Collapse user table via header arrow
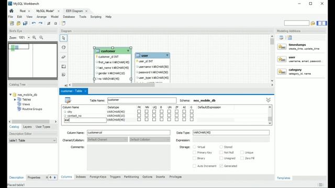This screenshot has height=188, width=335. tap(167, 55)
